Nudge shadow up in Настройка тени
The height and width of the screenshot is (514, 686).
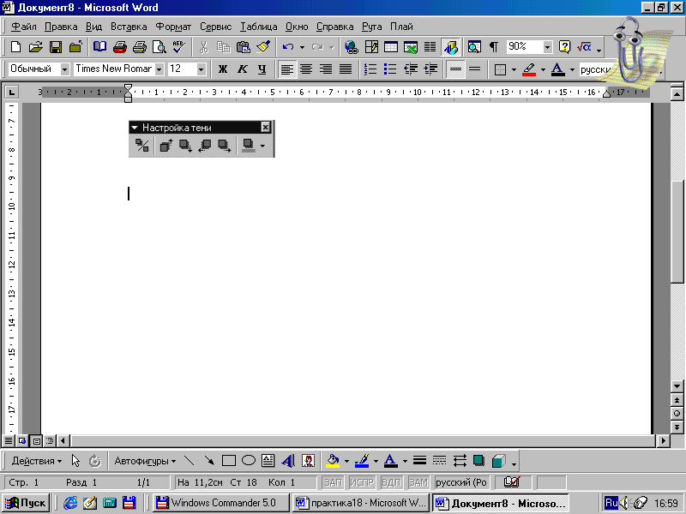click(165, 146)
